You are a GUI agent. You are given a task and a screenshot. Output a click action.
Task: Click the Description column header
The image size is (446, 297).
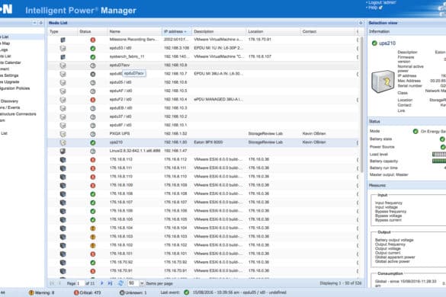[x=219, y=31]
